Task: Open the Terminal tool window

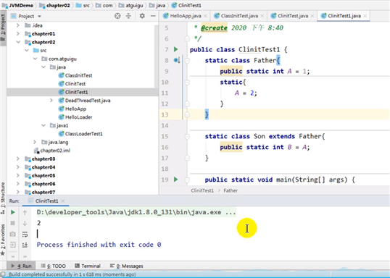Action: [88, 266]
